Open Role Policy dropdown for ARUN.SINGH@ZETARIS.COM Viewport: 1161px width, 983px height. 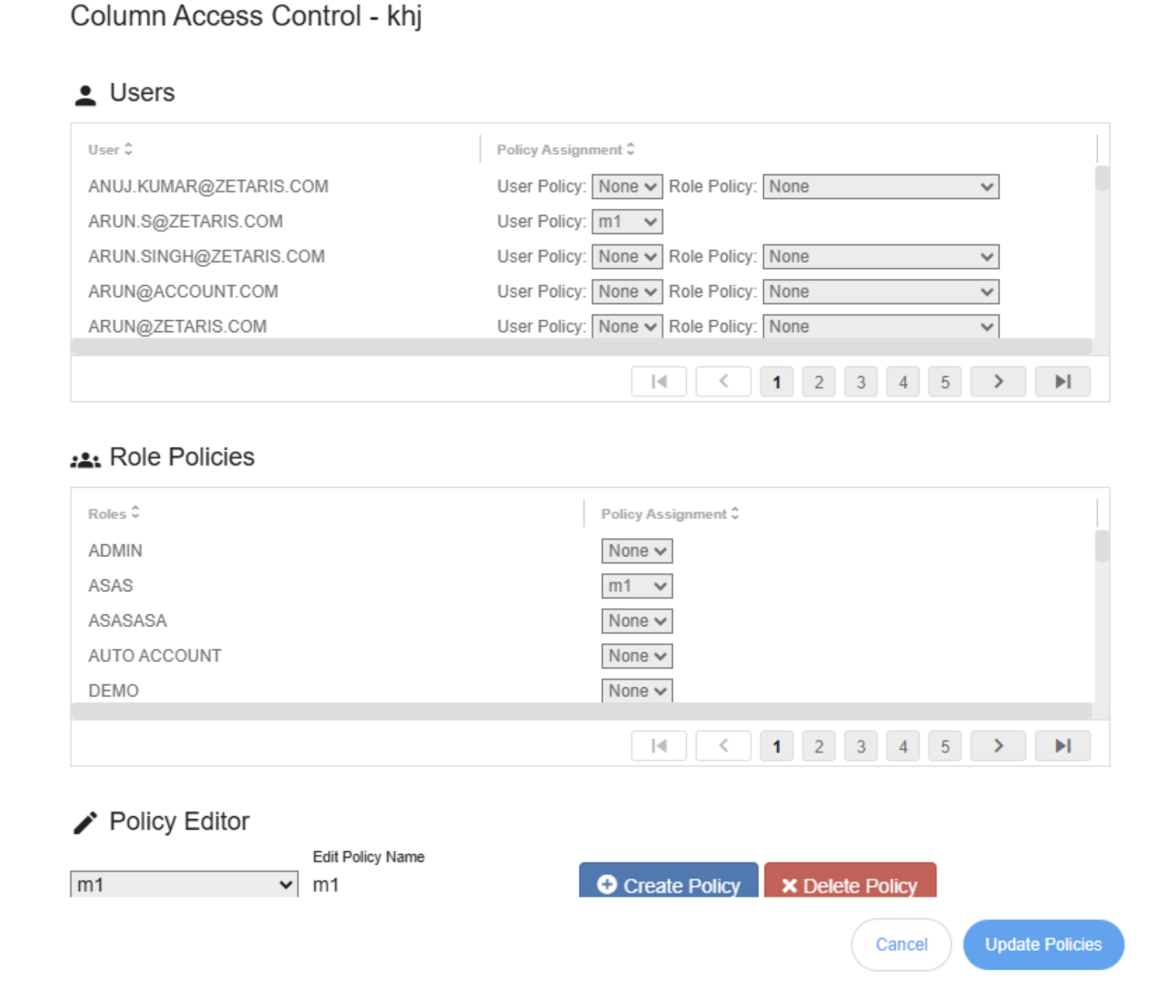pyautogui.click(x=880, y=257)
